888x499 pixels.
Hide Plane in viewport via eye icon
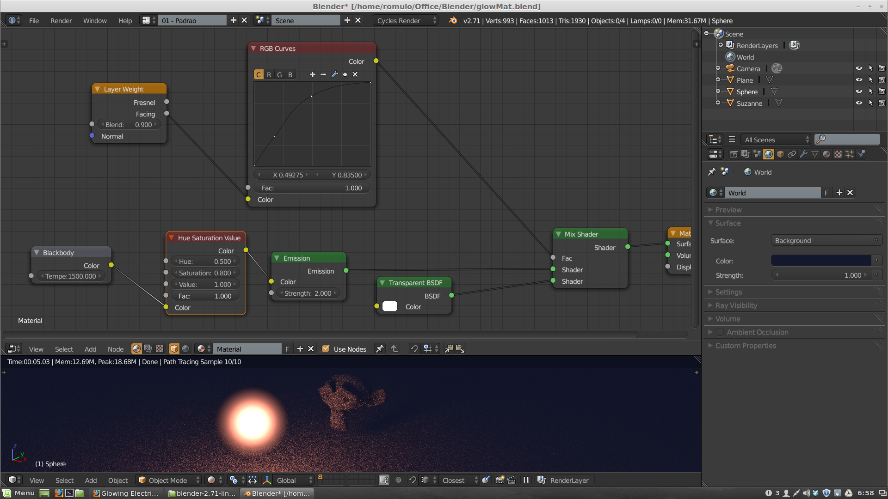[x=859, y=80]
